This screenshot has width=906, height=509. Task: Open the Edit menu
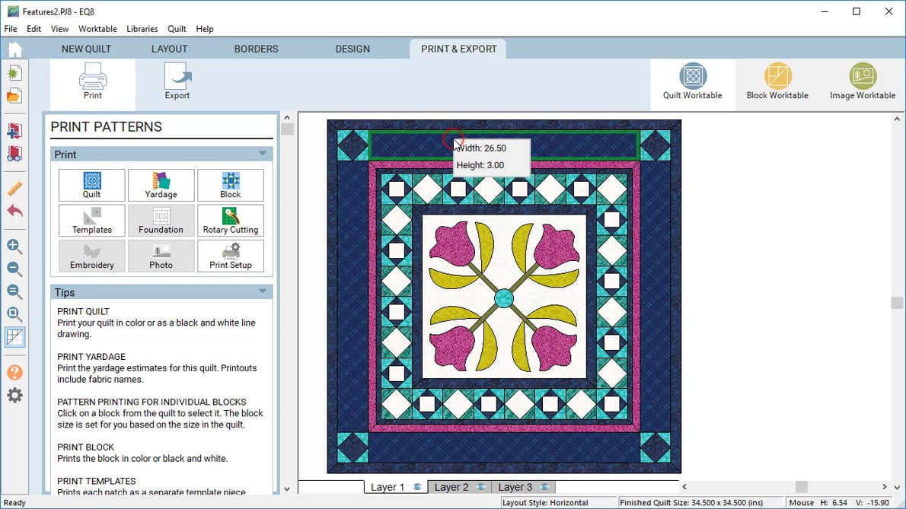tap(33, 29)
